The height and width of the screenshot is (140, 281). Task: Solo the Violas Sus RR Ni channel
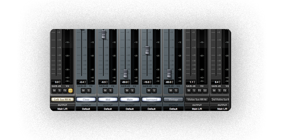[x=194, y=90]
